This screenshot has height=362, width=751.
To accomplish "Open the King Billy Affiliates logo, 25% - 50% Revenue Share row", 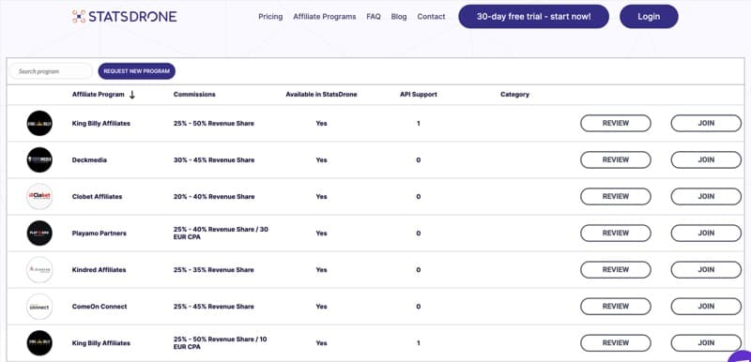I will point(39,124).
